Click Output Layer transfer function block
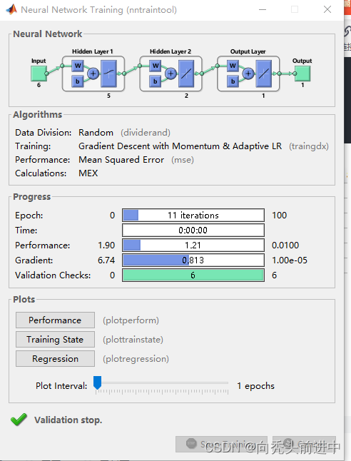The width and height of the screenshot is (351, 461). (264, 74)
